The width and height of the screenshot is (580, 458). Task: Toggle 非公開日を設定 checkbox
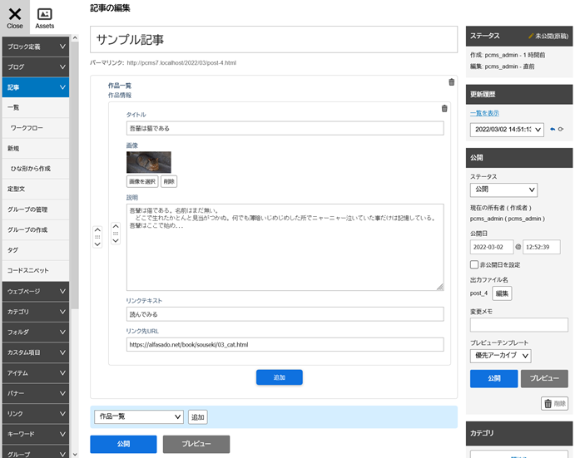click(473, 264)
